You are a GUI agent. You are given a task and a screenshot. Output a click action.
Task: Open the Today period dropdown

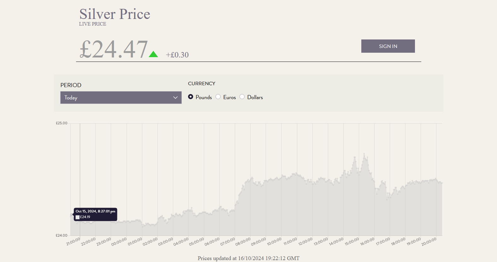click(x=121, y=98)
